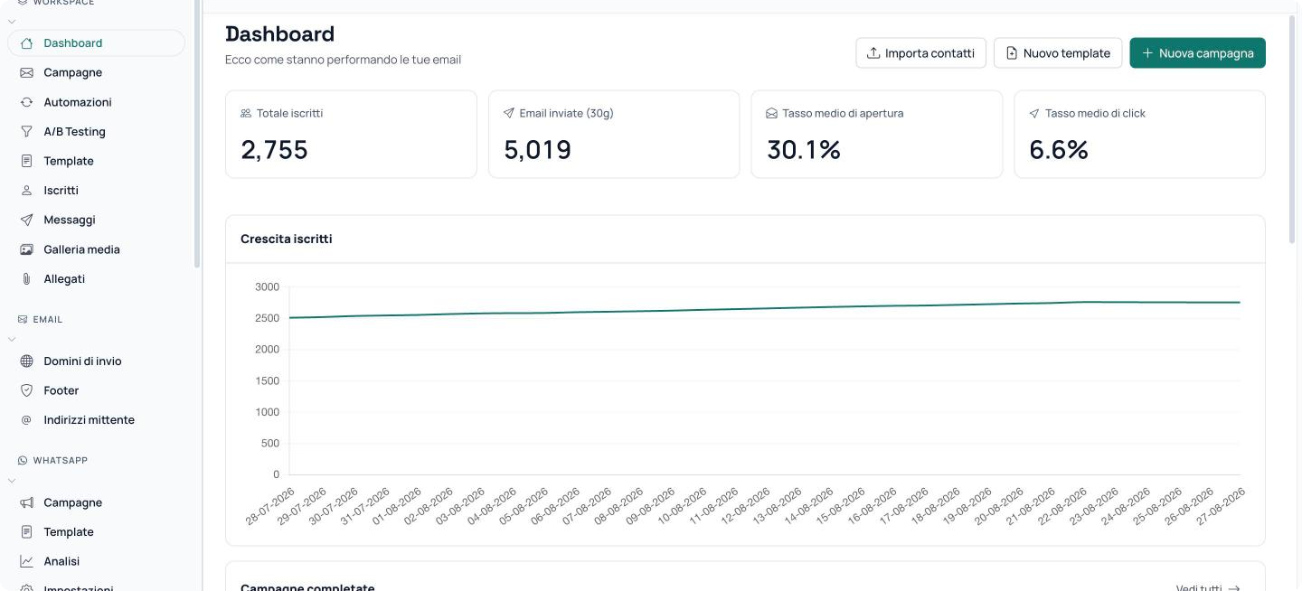Click the Crescita iscritti heading
Viewport: 1302px width, 591px height.
(286, 239)
